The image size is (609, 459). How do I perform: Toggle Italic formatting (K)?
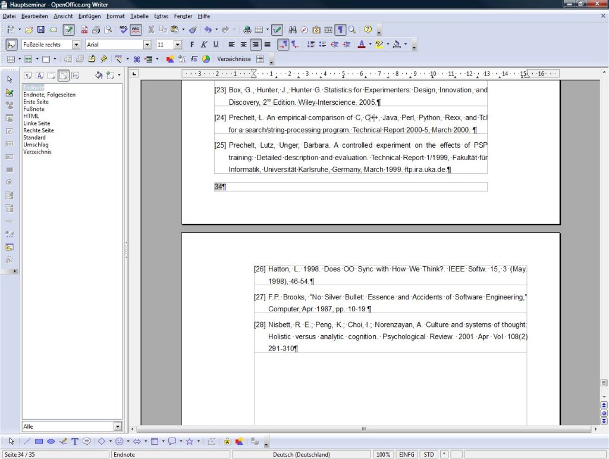pyautogui.click(x=204, y=44)
